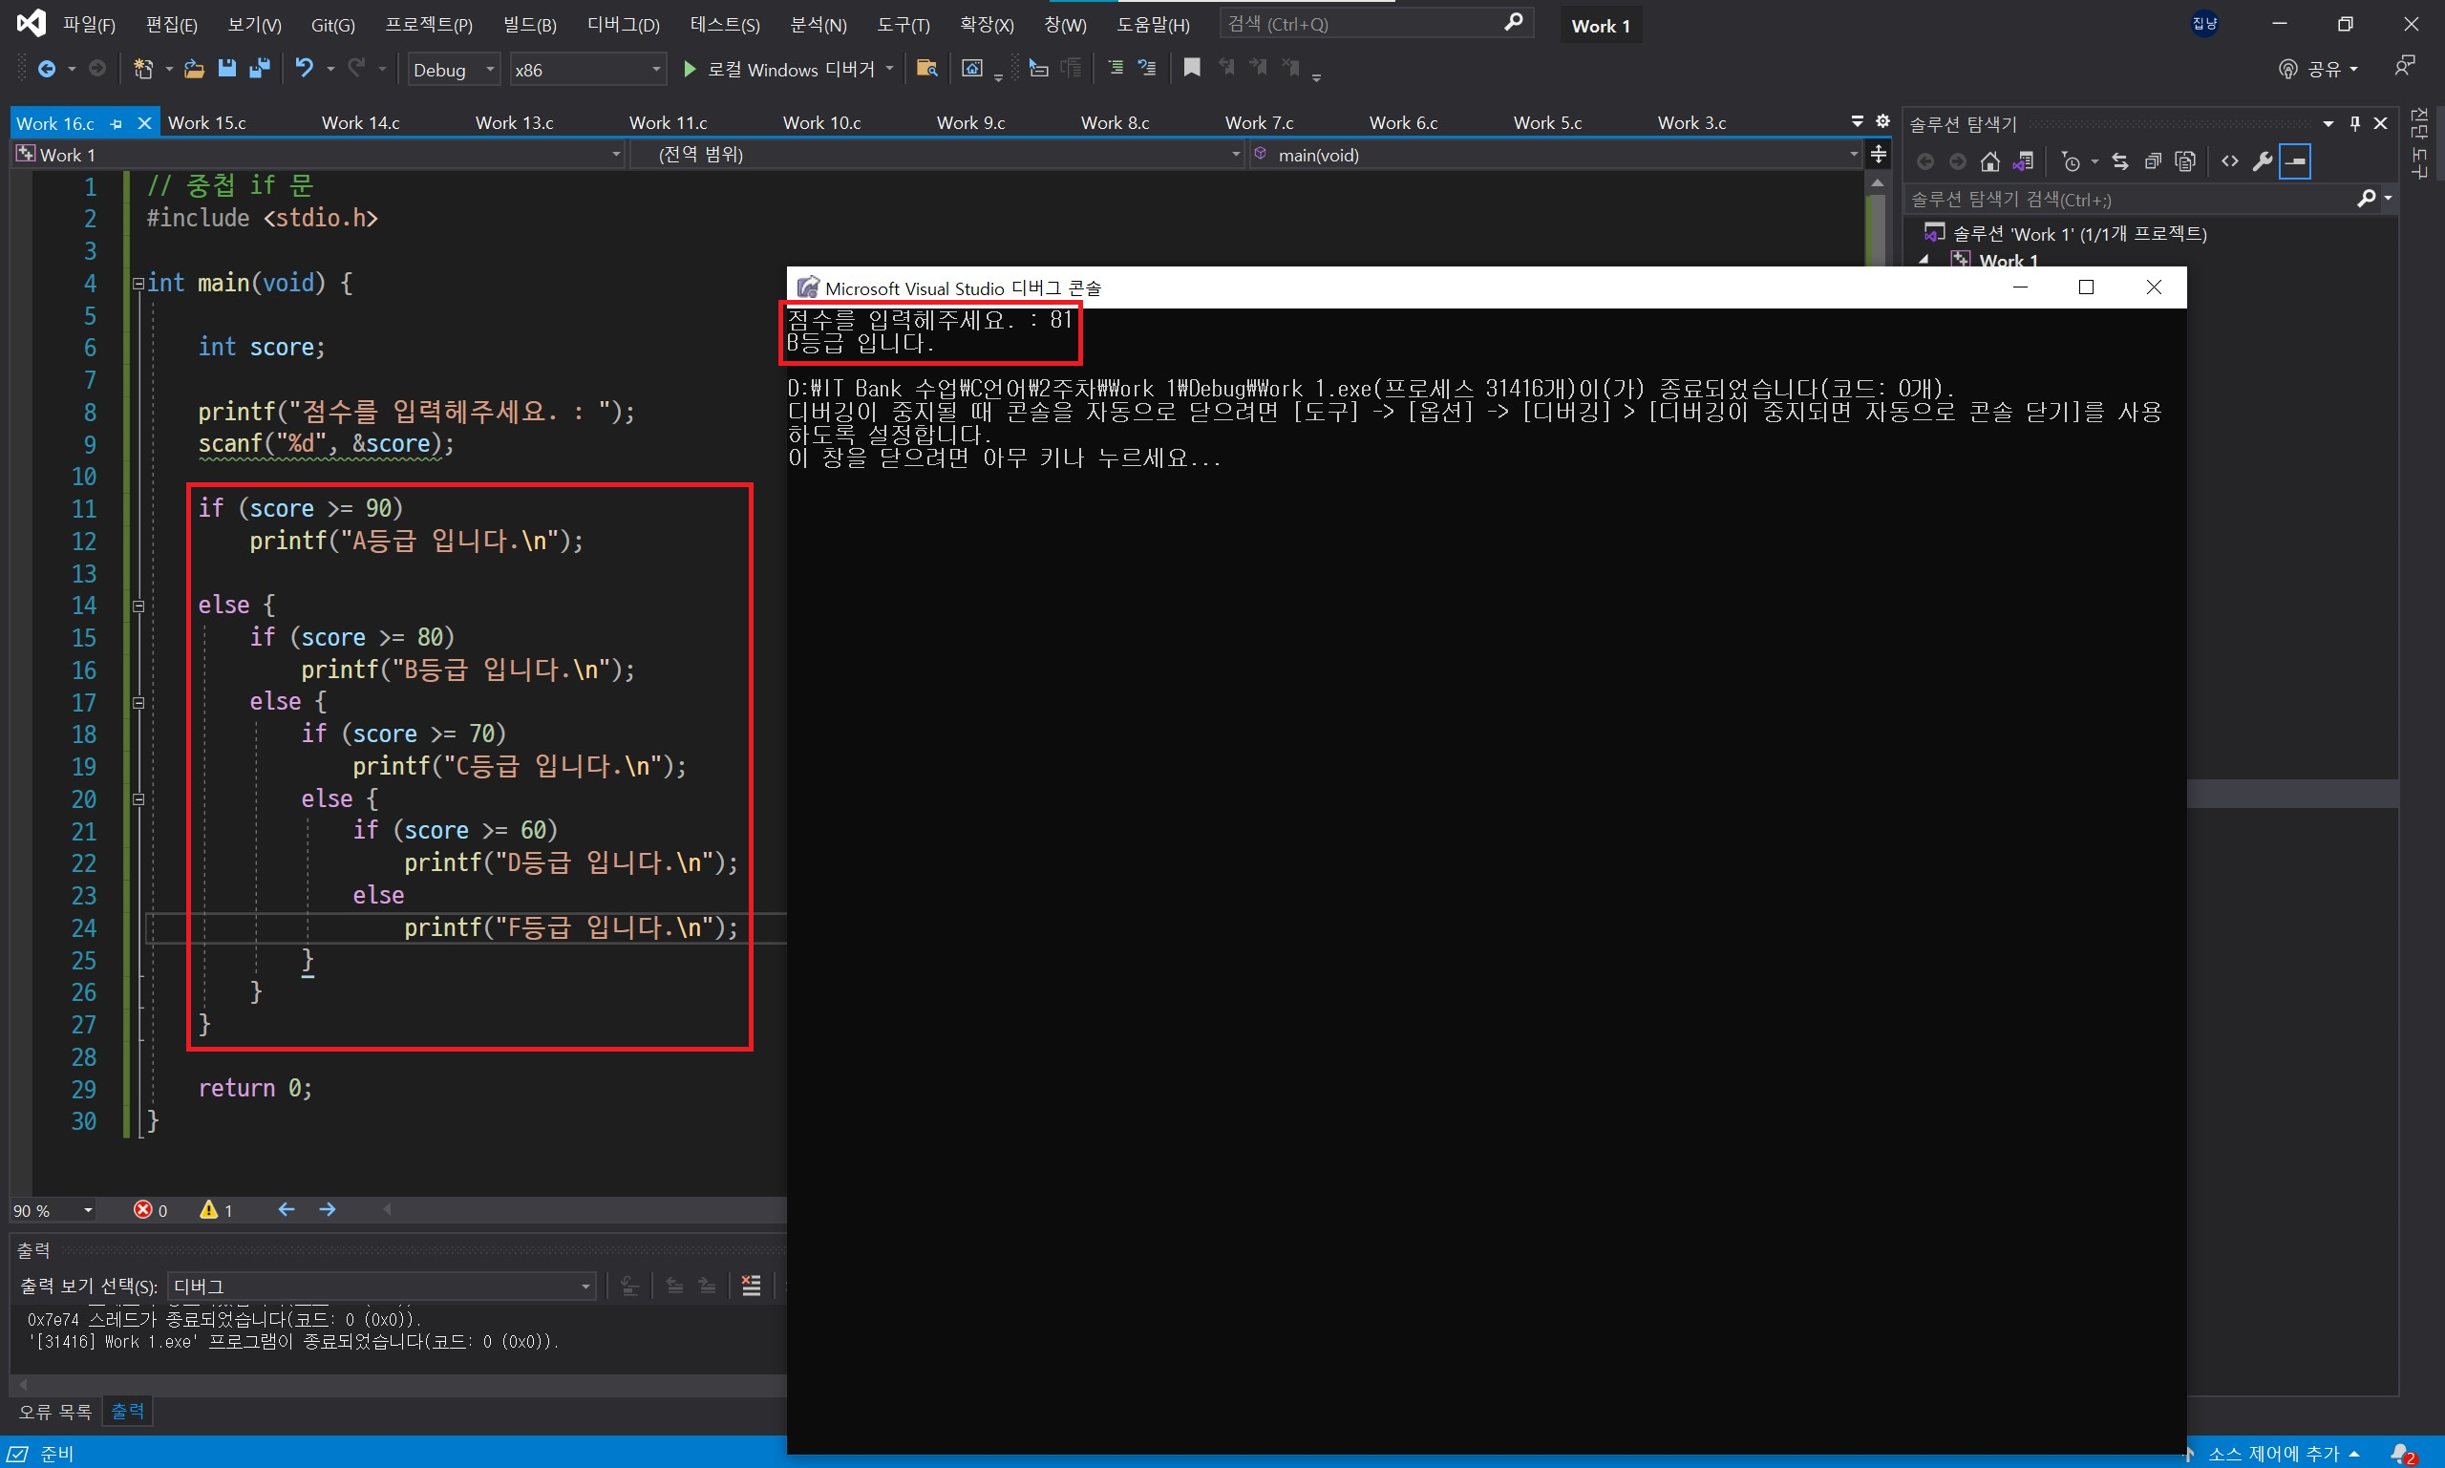Switch to the Work 15.c tab

[206, 122]
